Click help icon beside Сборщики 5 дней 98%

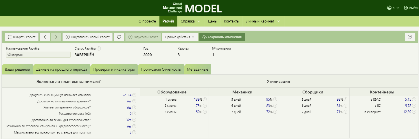point(346,99)
